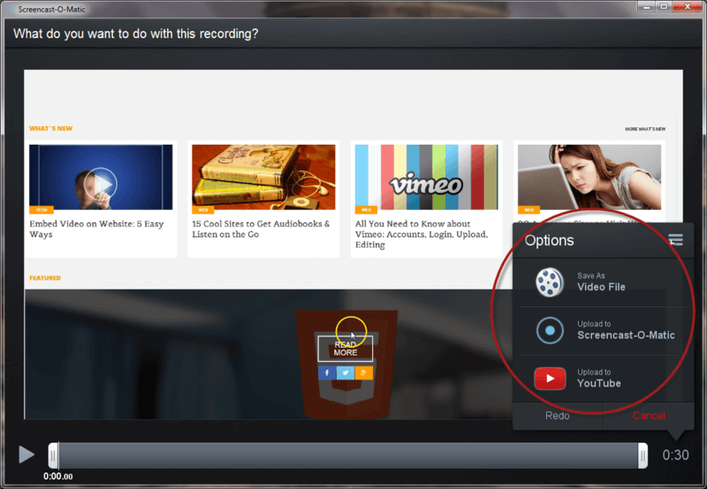This screenshot has width=707, height=489.
Task: Click the FEATURED heading
Action: [x=45, y=278]
